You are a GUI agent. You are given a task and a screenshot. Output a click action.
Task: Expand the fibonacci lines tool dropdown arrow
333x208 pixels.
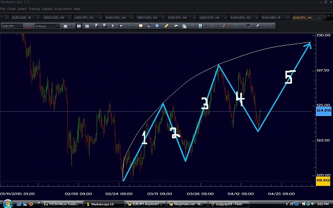tap(218, 26)
